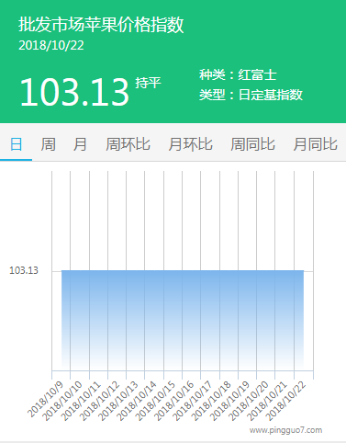Image resolution: width=346 pixels, height=443 pixels.
Task: Click the x-axis label 2018/10/21
Action: 267,401
